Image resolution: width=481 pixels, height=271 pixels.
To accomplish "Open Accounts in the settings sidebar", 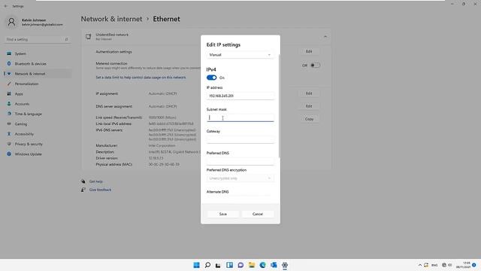I will [x=38, y=104].
